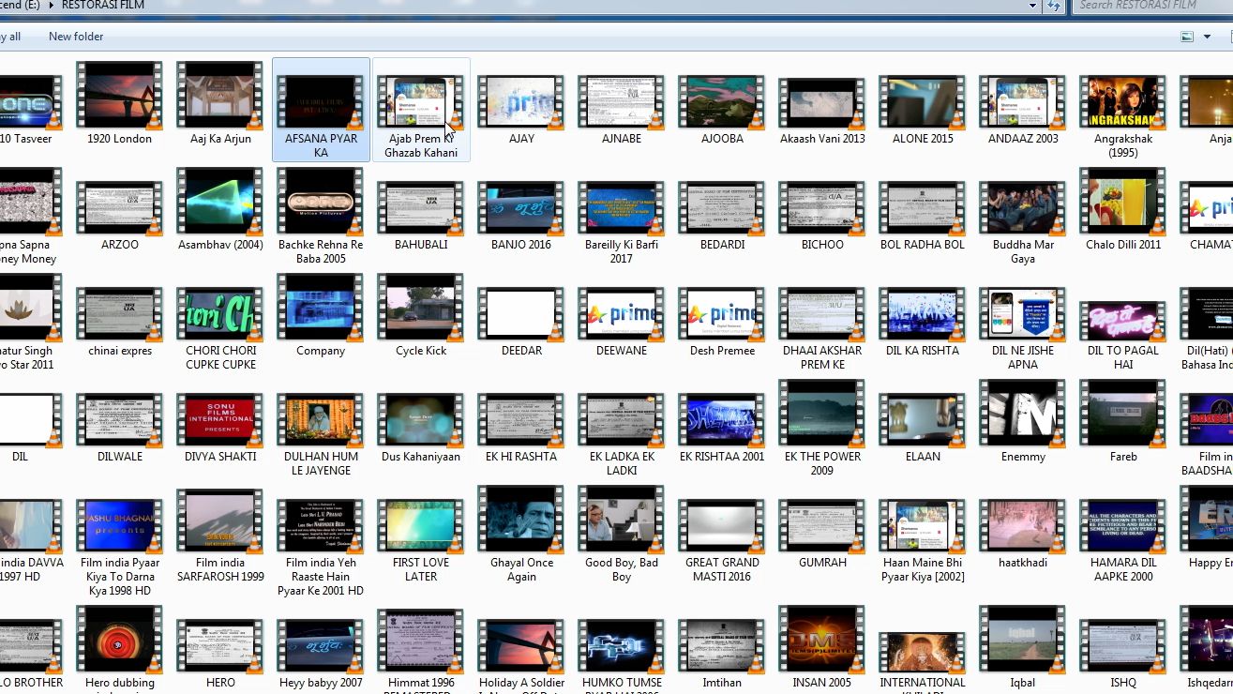Click the Dus Kahaniyaan video thumbnail
The width and height of the screenshot is (1233, 694).
pos(421,421)
